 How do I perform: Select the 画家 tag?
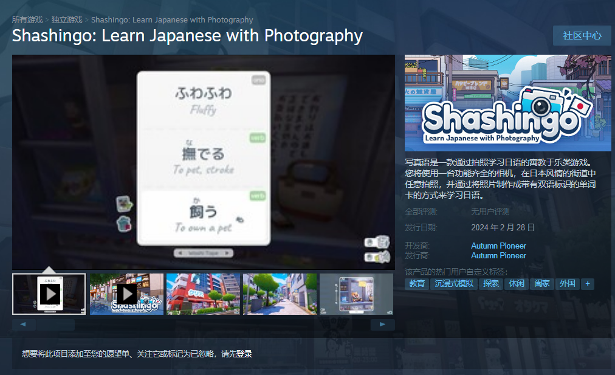point(542,284)
